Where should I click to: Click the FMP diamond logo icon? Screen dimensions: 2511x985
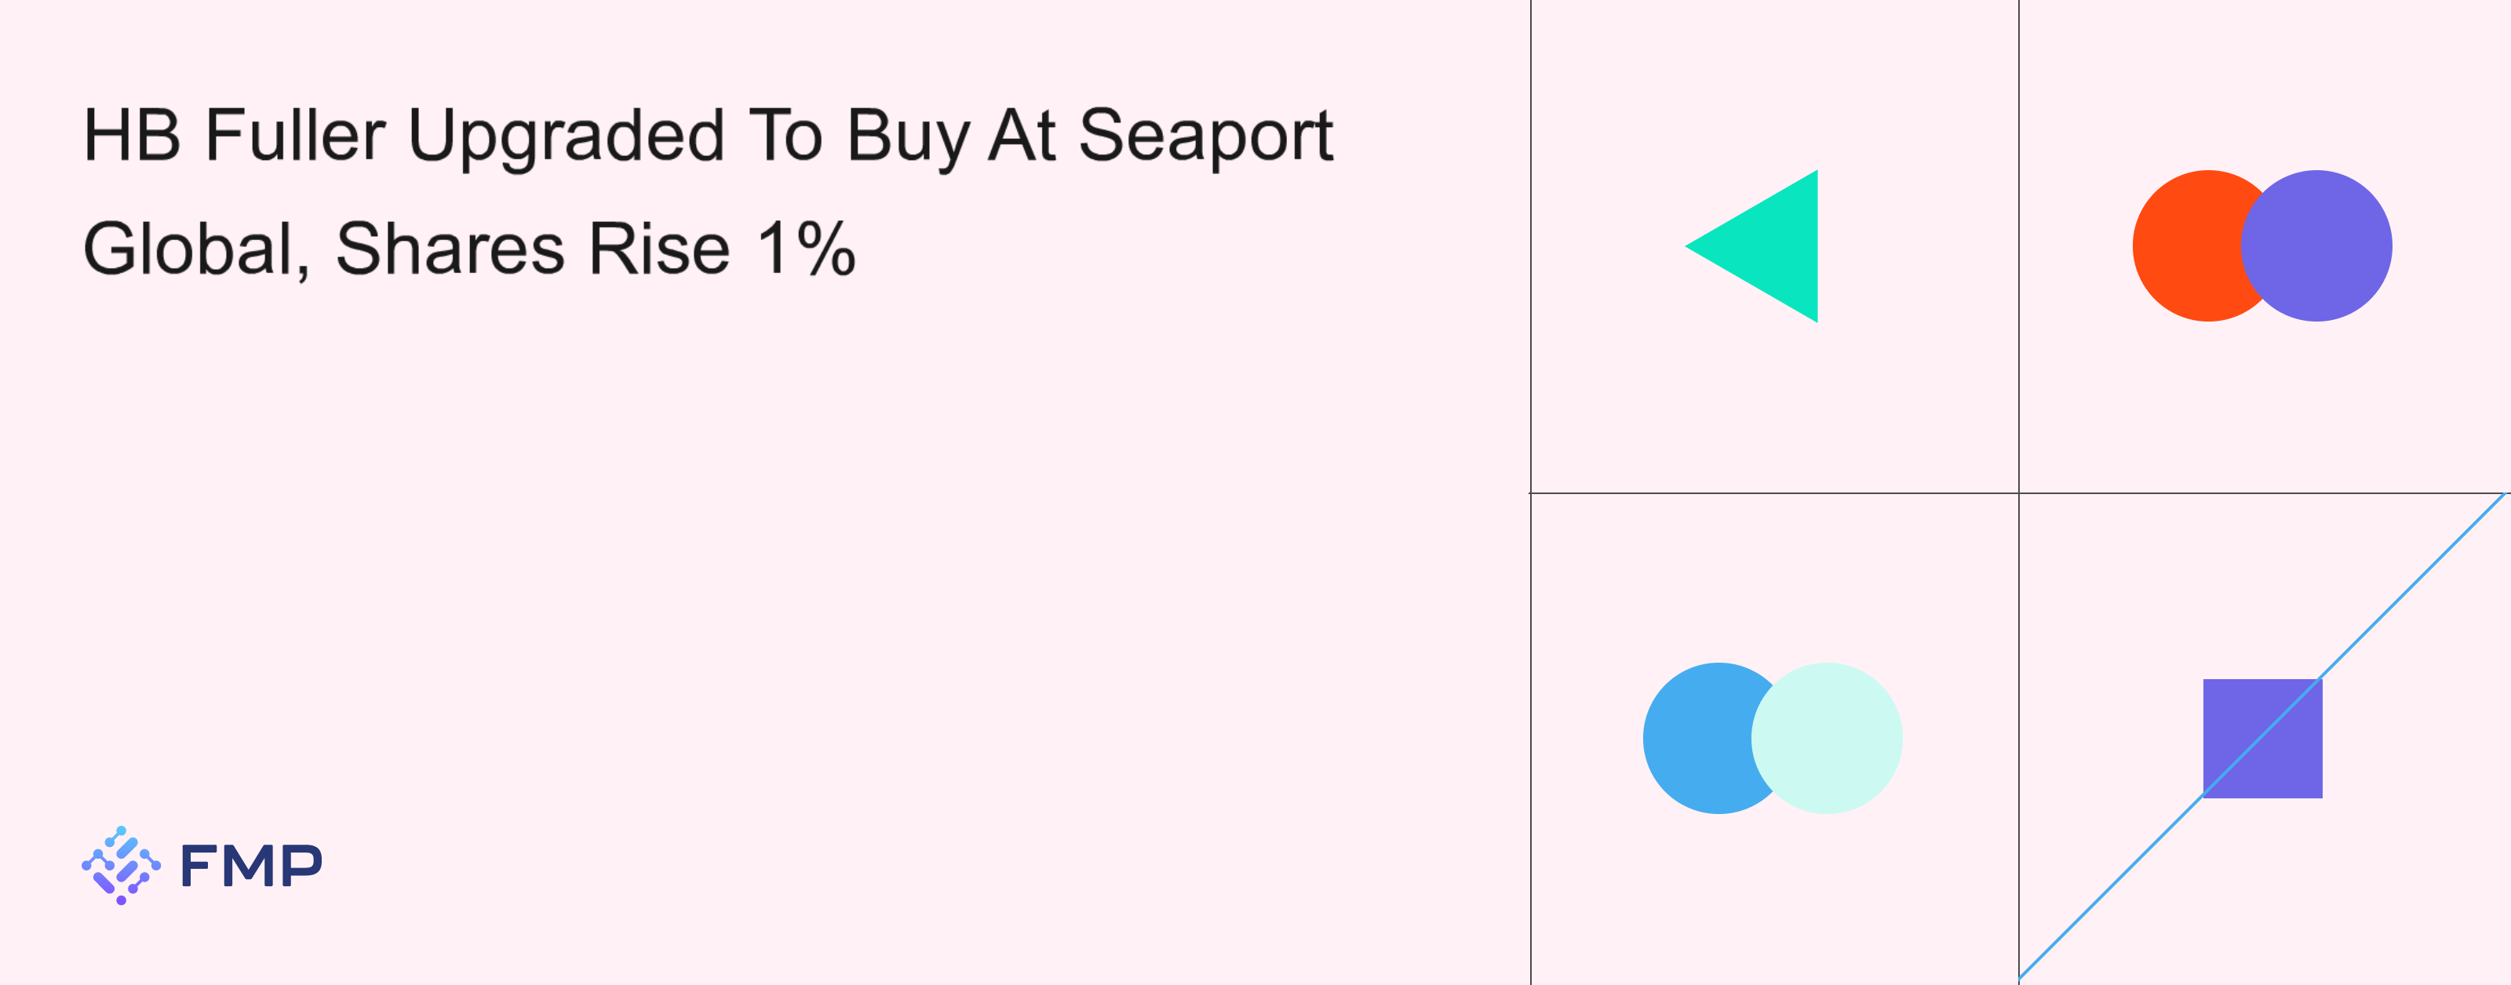point(121,865)
